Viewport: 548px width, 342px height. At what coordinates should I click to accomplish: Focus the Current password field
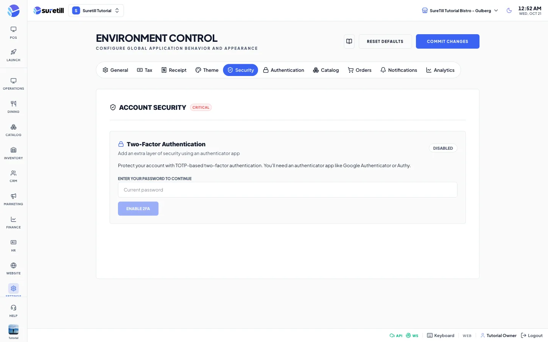tap(288, 190)
